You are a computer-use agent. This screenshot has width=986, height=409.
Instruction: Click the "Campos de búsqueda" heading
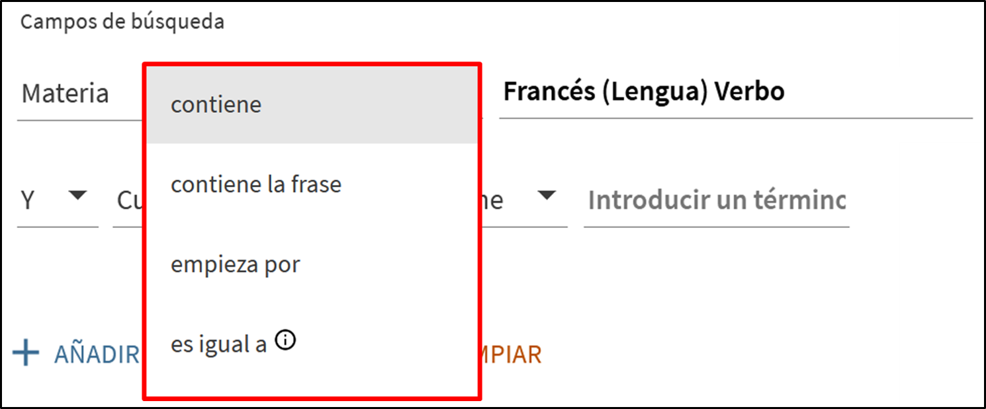pos(122,22)
